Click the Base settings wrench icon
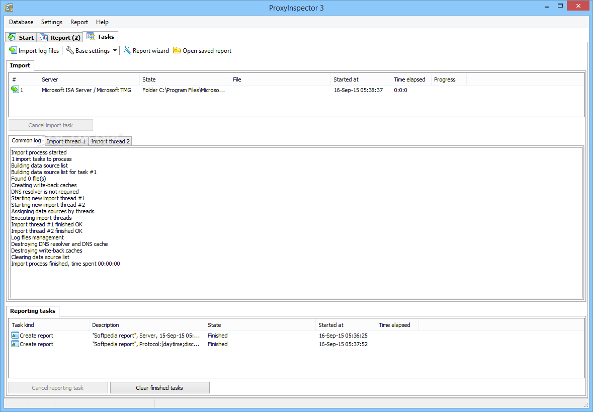 (69, 50)
